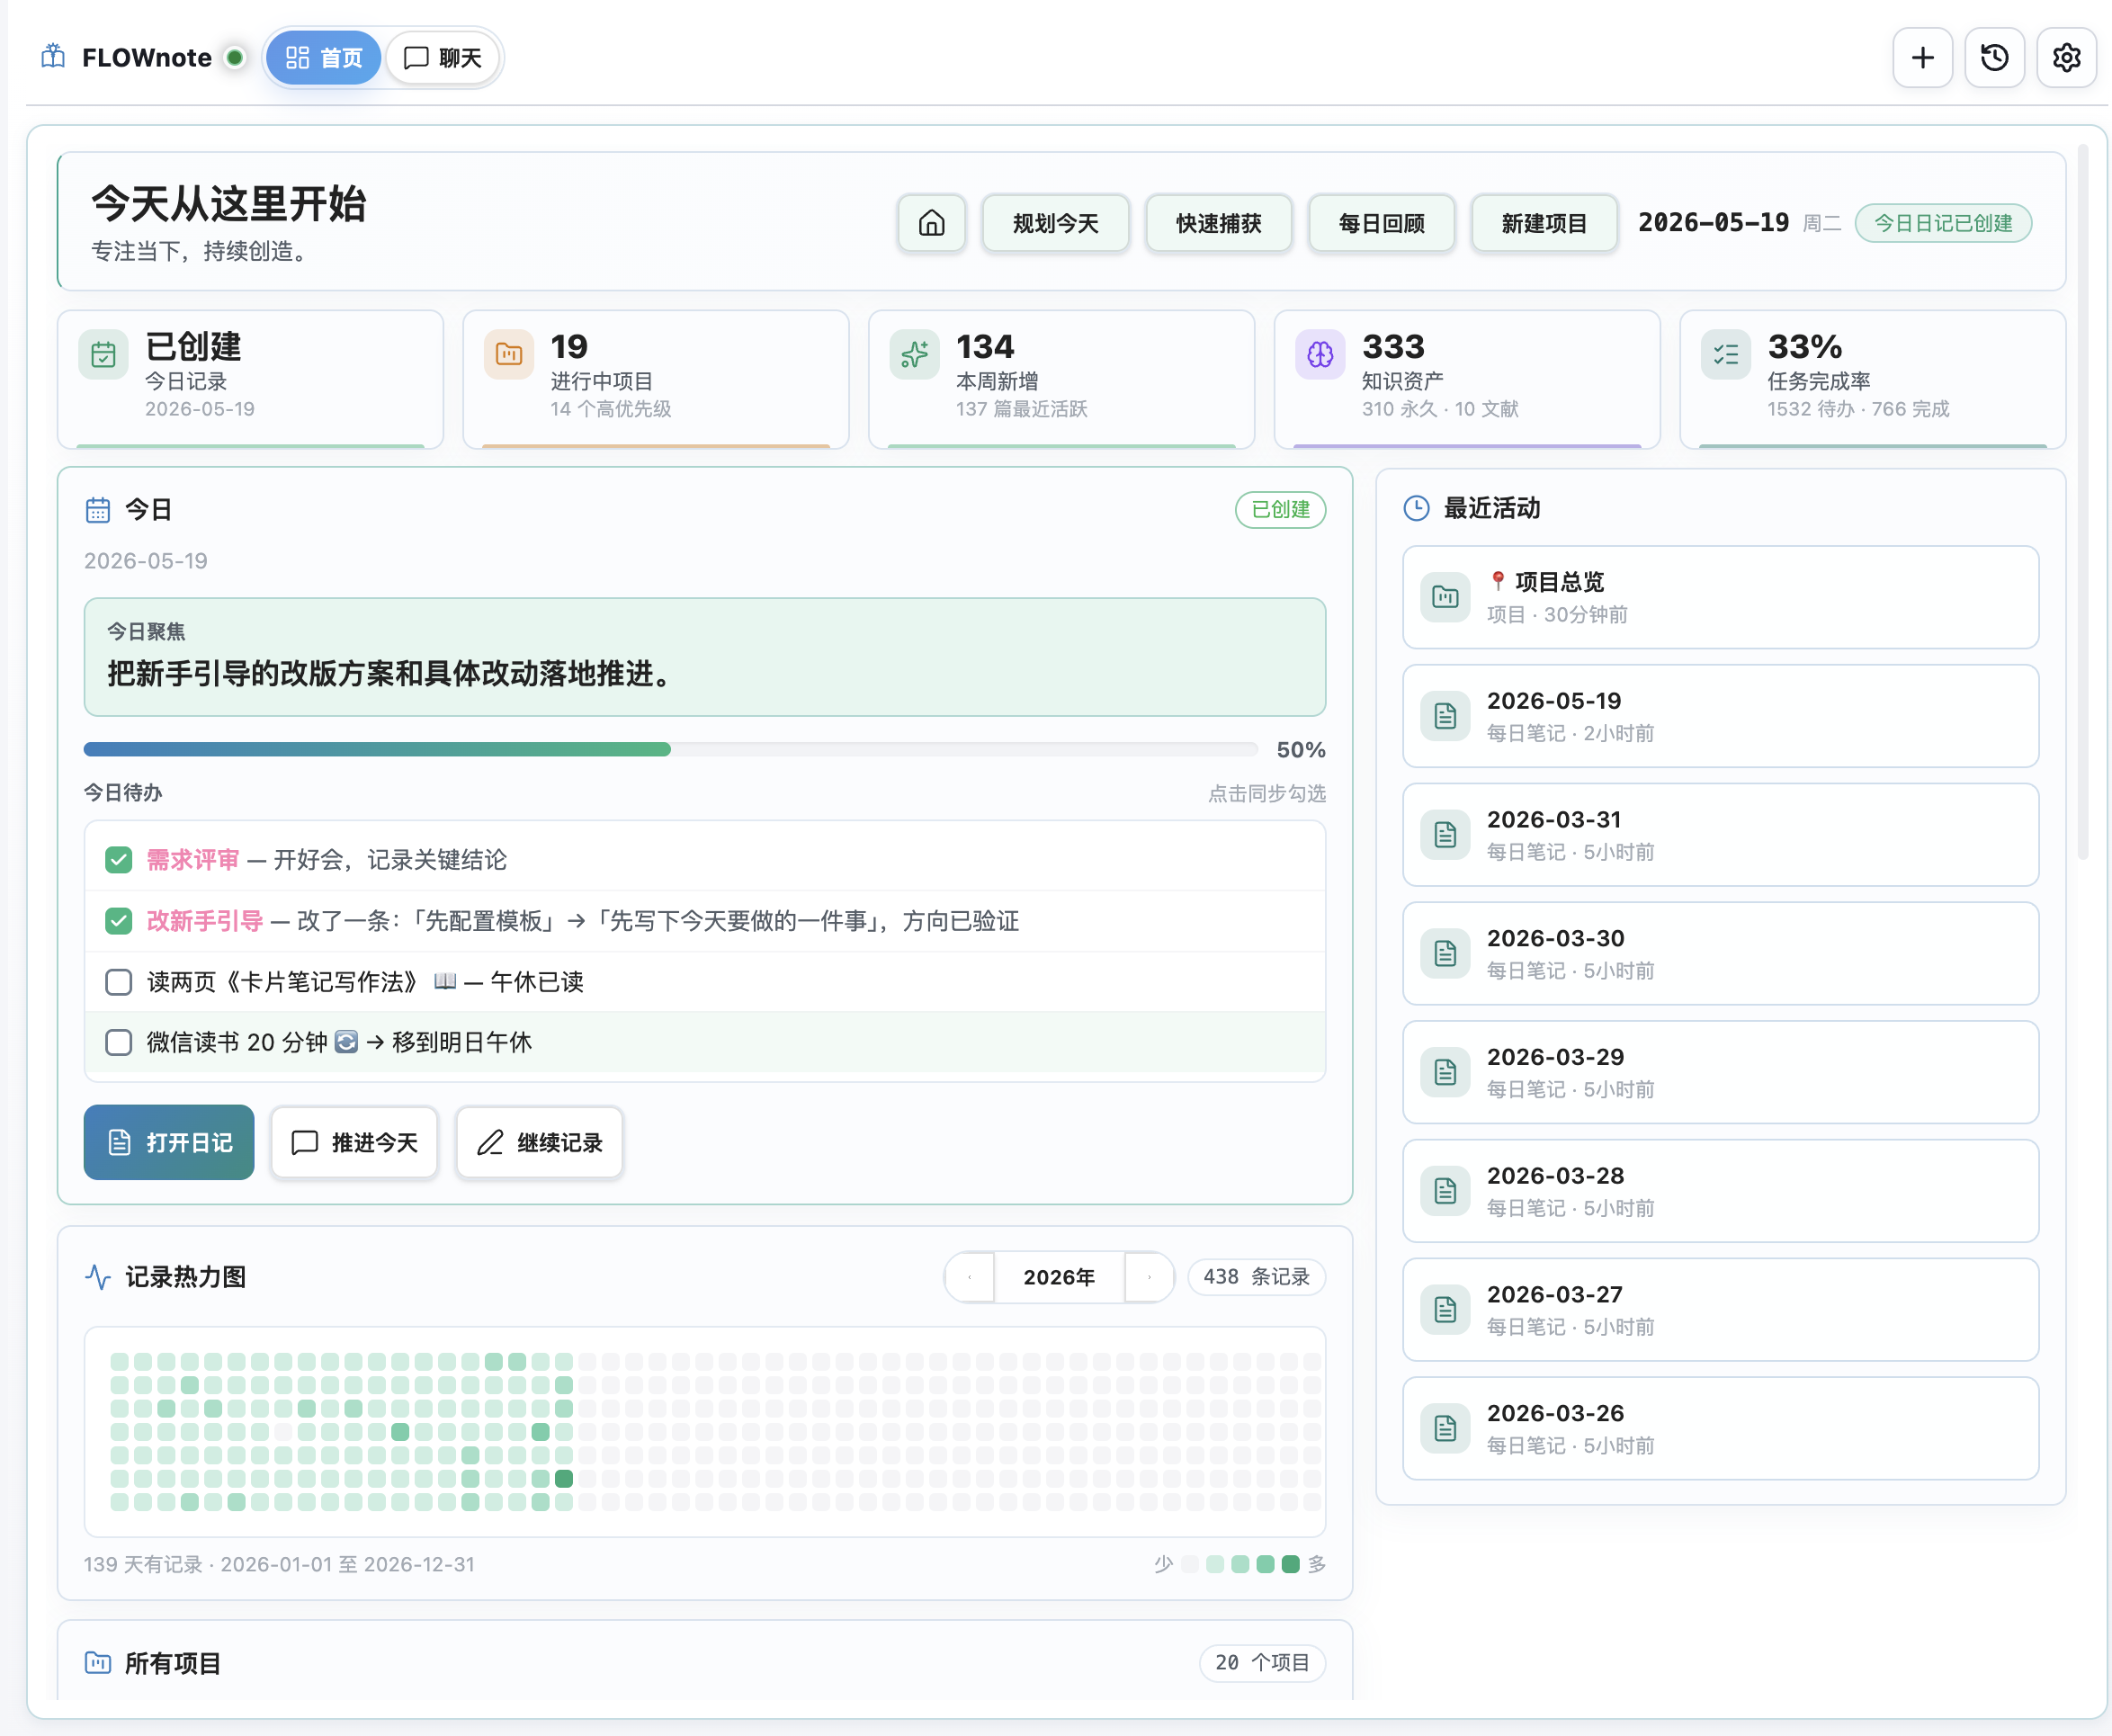Screen dimensions: 2112x1736
Task: Click the sparkle icon in 本周新增 card
Action: (x=915, y=354)
